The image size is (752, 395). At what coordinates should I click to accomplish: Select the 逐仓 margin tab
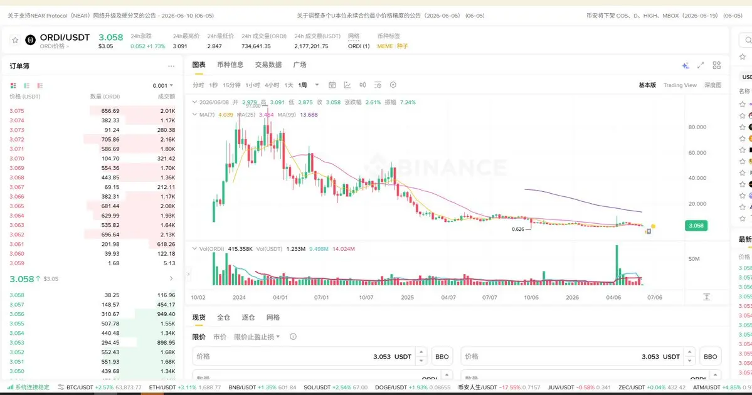click(248, 317)
